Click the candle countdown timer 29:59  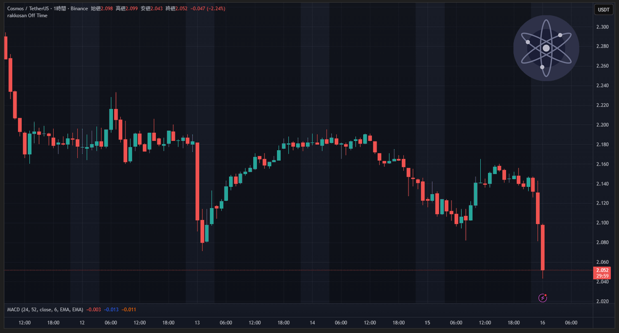pyautogui.click(x=602, y=276)
